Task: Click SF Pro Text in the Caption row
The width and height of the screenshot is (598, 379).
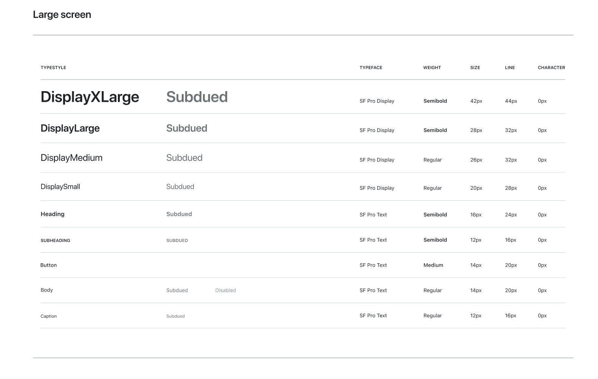Action: [373, 315]
